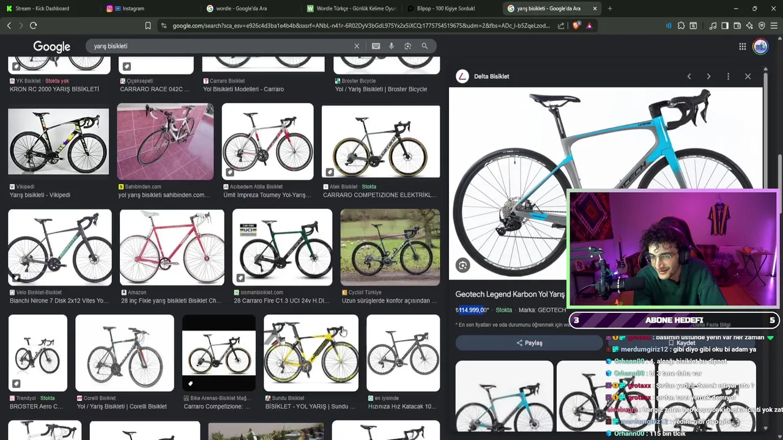
Task: Click the Paylaş share button
Action: 530,343
